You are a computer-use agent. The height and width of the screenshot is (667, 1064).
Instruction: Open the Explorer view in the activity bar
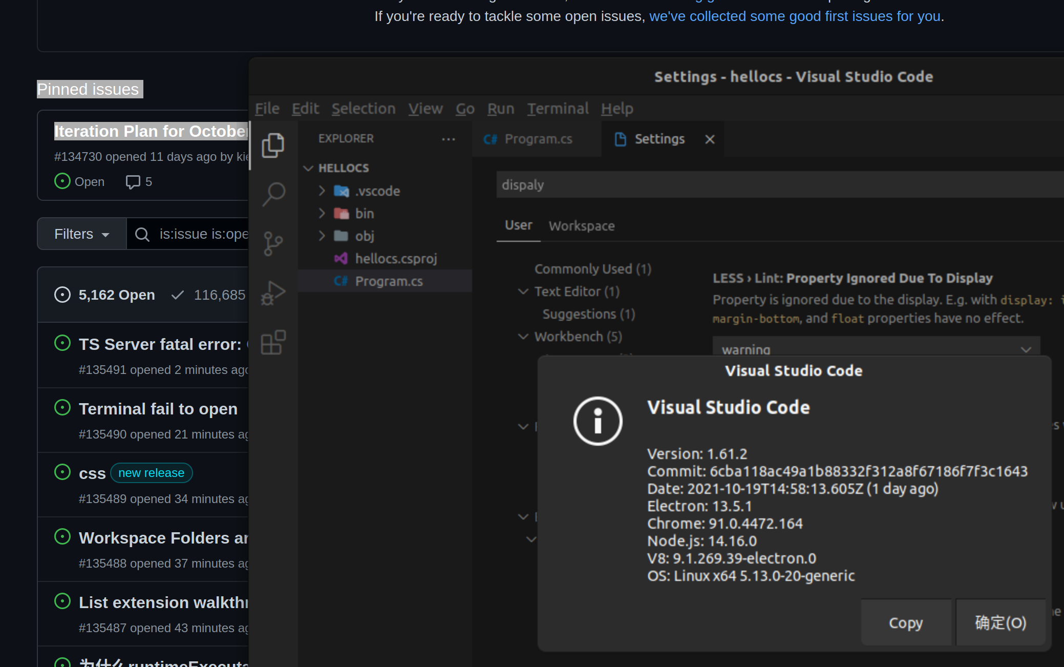[x=273, y=145]
